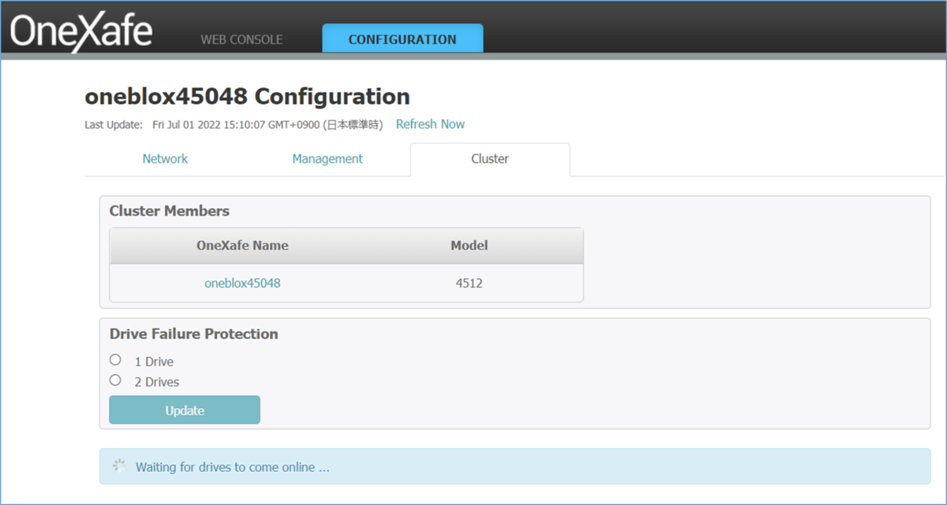Click the OneXafe Name column header
Image resolution: width=947 pixels, height=505 pixels.
pos(242,245)
